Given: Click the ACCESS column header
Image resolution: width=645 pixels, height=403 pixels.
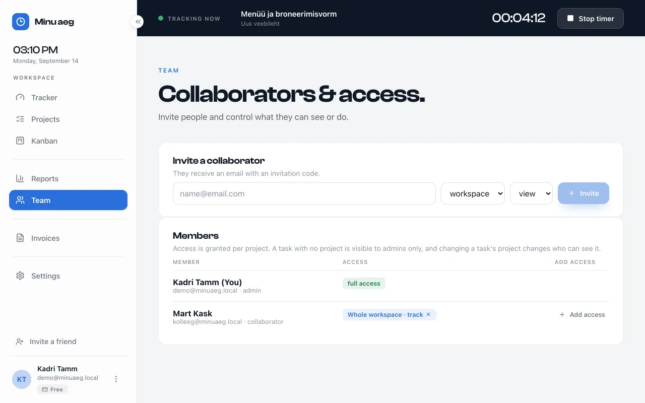Looking at the screenshot, I should (x=355, y=262).
